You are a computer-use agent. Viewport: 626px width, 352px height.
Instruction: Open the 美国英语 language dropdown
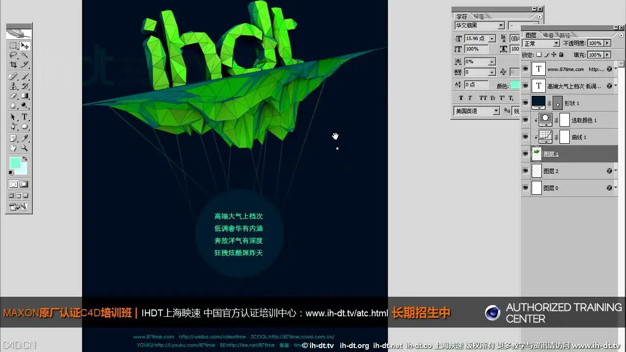[496, 111]
